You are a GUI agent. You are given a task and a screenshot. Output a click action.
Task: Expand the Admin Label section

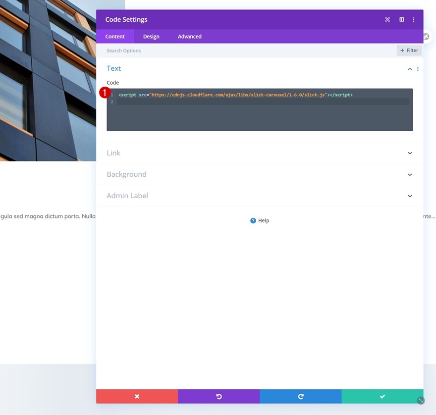click(260, 196)
